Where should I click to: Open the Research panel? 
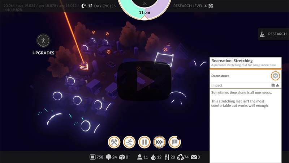(x=273, y=34)
